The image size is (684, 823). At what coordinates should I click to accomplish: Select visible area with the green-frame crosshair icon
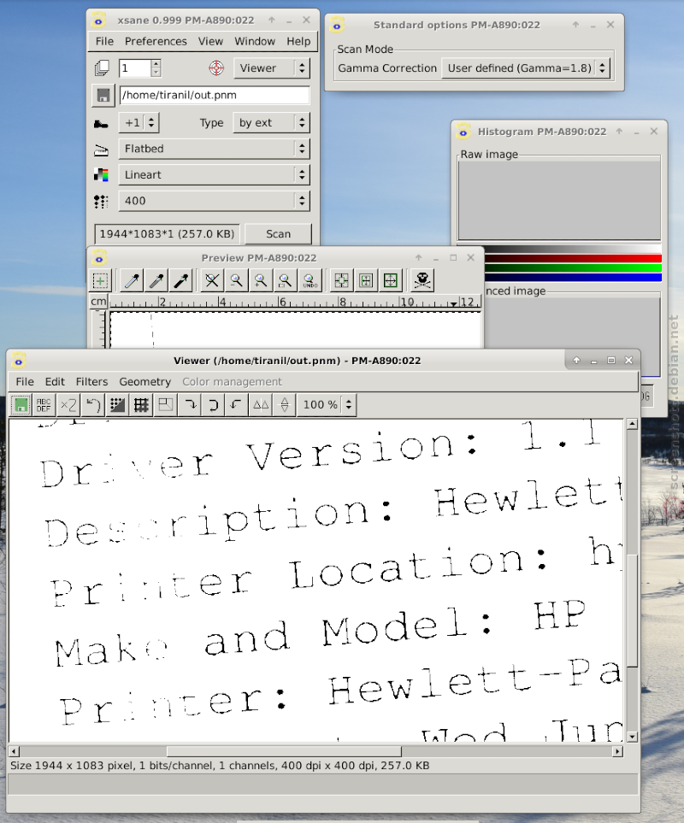pyautogui.click(x=391, y=281)
